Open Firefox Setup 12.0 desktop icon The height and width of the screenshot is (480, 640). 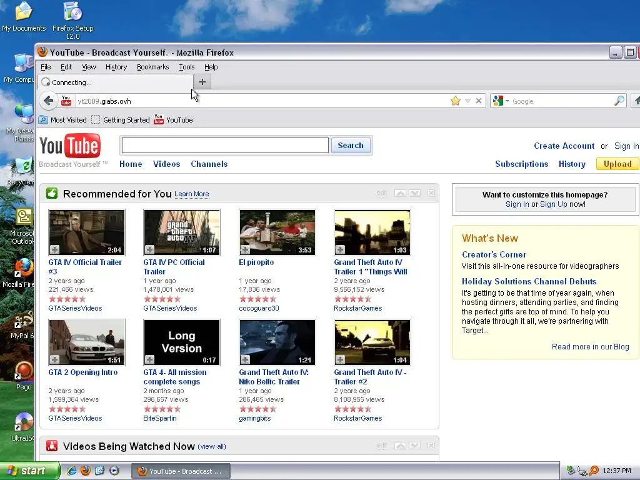click(72, 21)
